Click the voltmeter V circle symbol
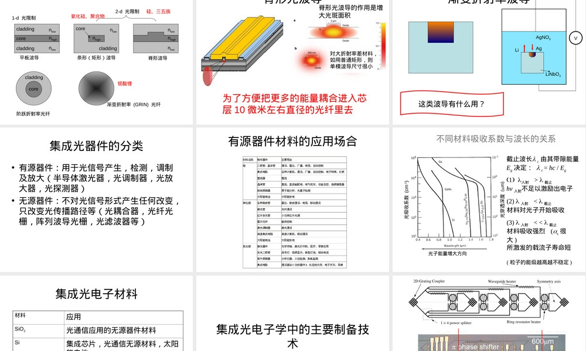This screenshot has height=351, width=586. click(575, 37)
